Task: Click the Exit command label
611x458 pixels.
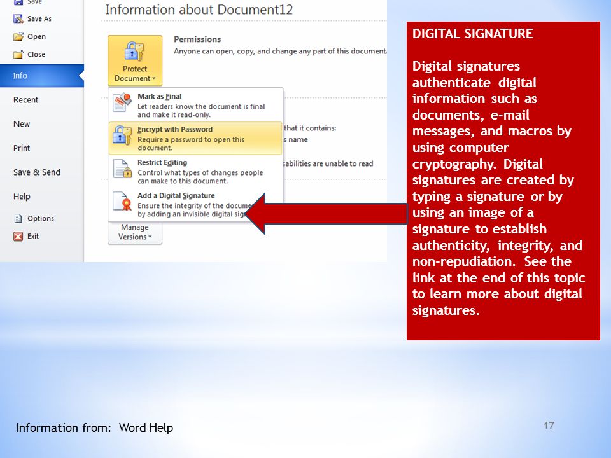Action: pyautogui.click(x=33, y=237)
